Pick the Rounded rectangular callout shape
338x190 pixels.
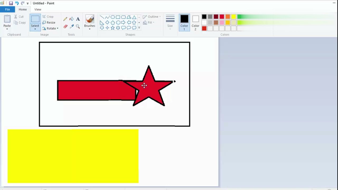click(x=123, y=28)
